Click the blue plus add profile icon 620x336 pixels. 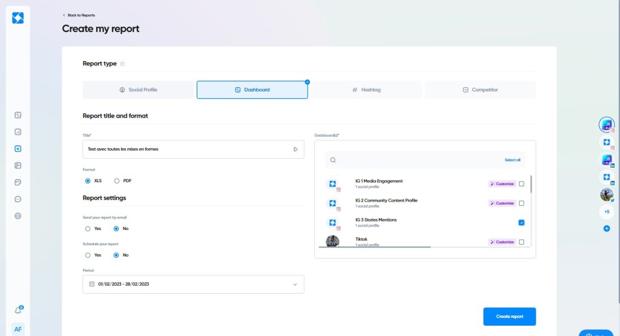point(607,228)
